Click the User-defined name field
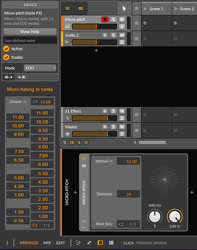 [30, 40]
